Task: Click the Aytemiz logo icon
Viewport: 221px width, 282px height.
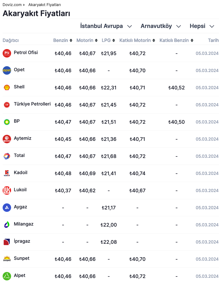Action: point(7,139)
